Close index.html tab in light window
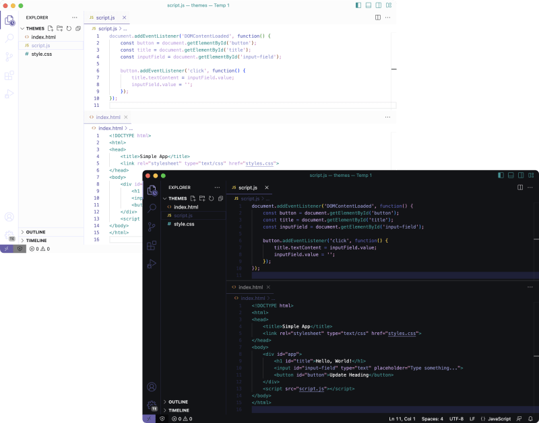 click(126, 117)
